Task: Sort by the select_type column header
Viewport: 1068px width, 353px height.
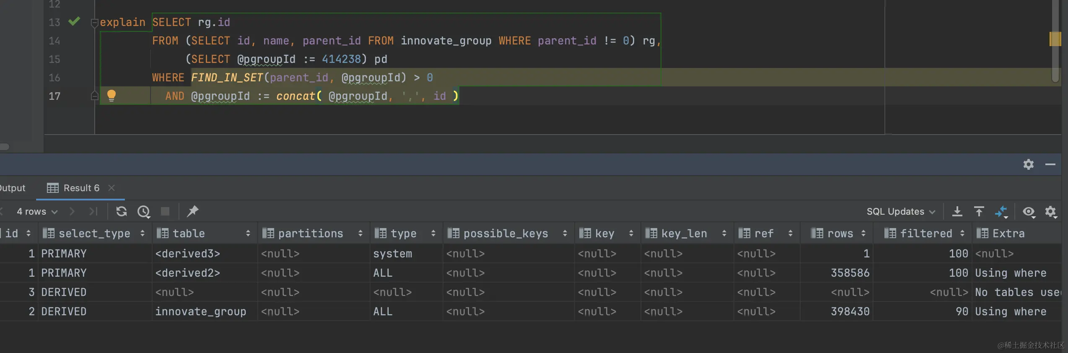Action: click(x=94, y=233)
